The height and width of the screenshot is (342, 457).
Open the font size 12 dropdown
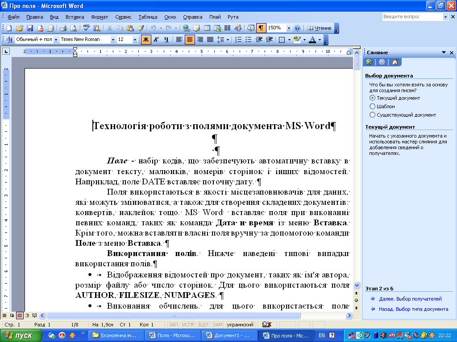pos(135,39)
